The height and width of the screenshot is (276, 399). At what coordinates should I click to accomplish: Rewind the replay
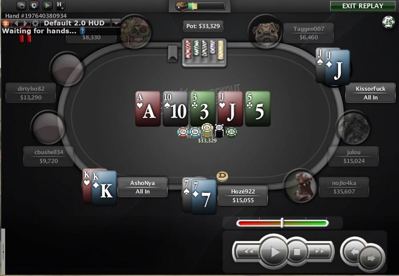(248, 251)
